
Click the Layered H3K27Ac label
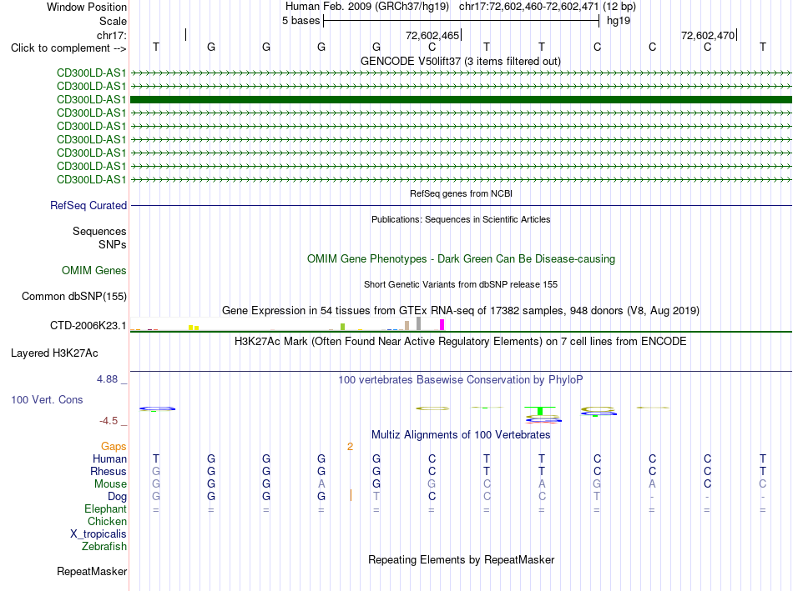54,353
